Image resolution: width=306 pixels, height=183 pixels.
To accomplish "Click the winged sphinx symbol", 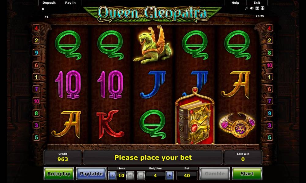I will [152, 45].
